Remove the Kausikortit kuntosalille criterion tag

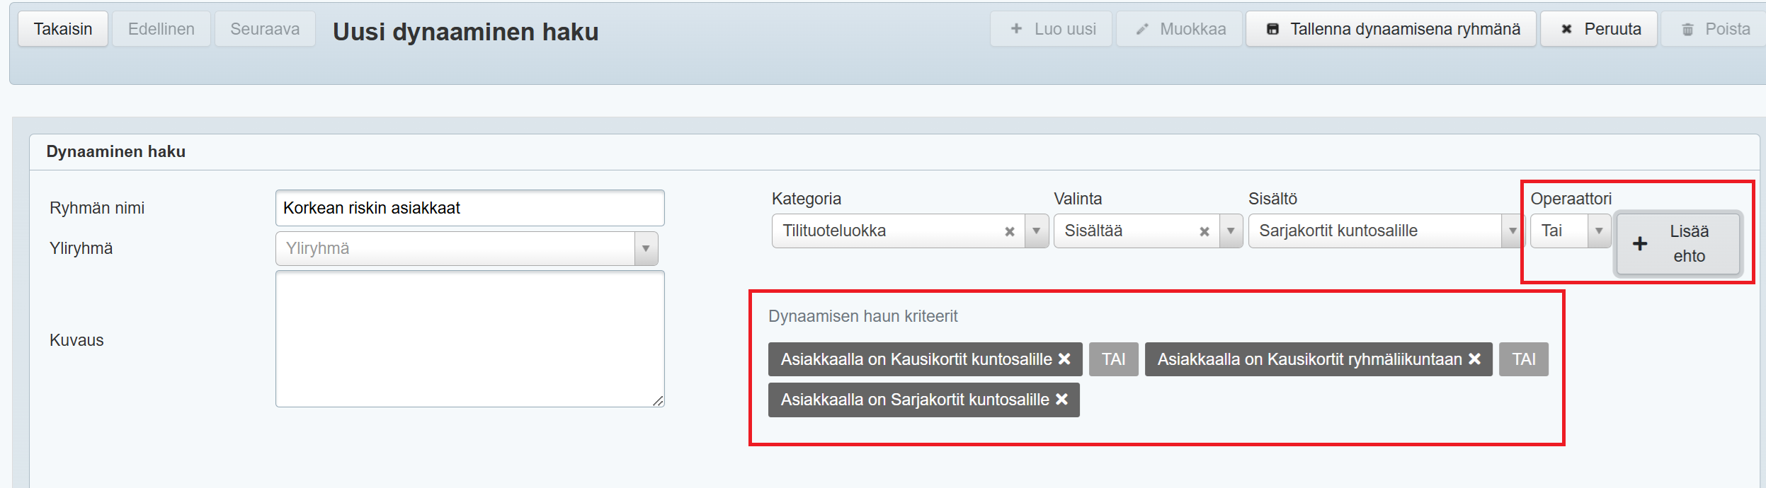coord(1064,359)
